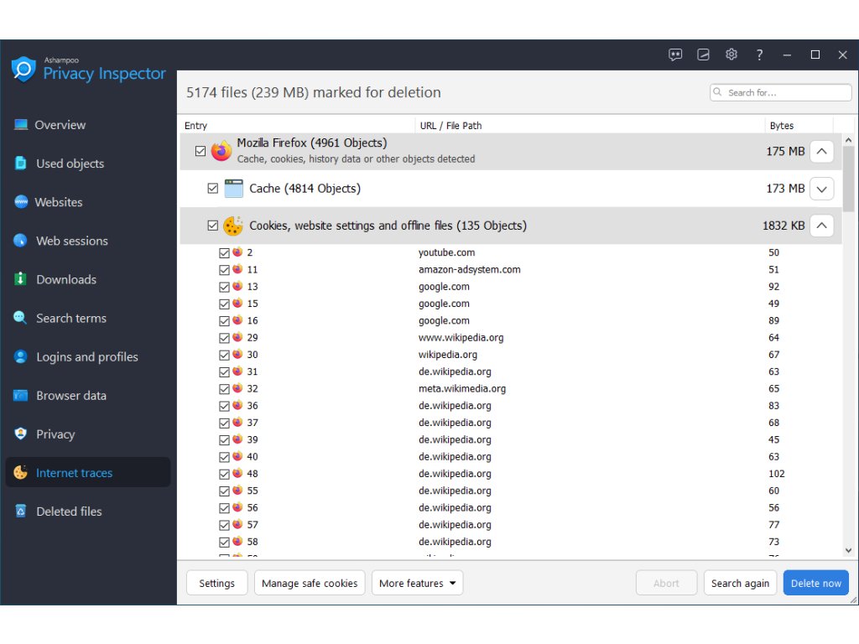Viewport: 859px width, 644px height.
Task: Go to the Overview section
Action: click(60, 125)
